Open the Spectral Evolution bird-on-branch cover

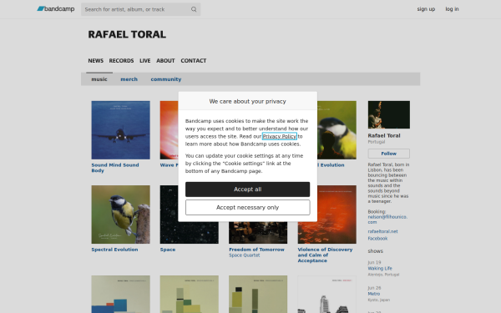tap(120, 215)
